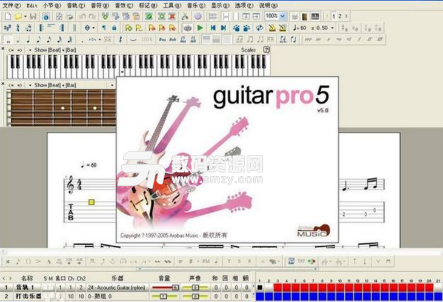Click the pilcrow paragraph mark icon
Screen dimensions: 443x302
[x=104, y=28]
